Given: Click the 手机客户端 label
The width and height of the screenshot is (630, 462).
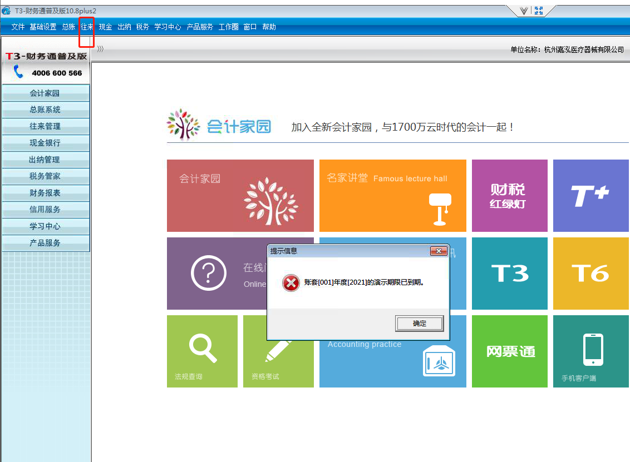Looking at the screenshot, I should coord(579,378).
